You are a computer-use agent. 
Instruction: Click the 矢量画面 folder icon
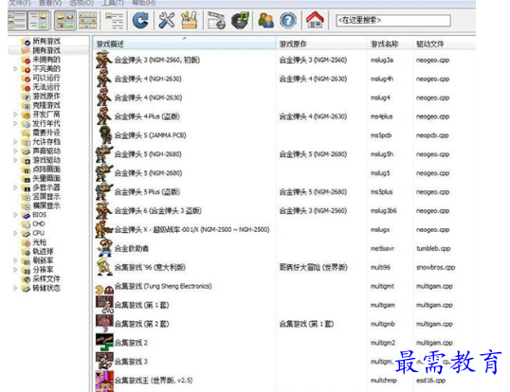pyautogui.click(x=26, y=178)
